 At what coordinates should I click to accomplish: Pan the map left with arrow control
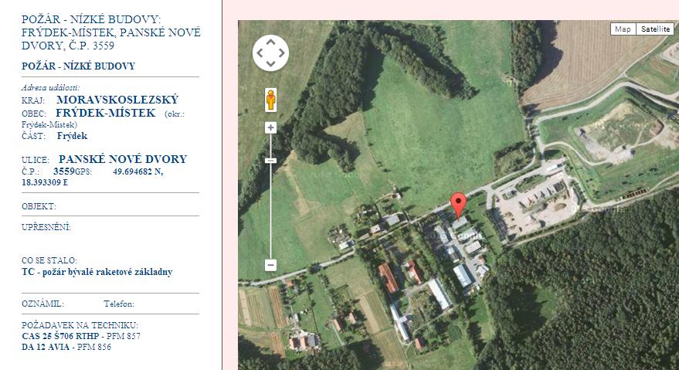[260, 53]
